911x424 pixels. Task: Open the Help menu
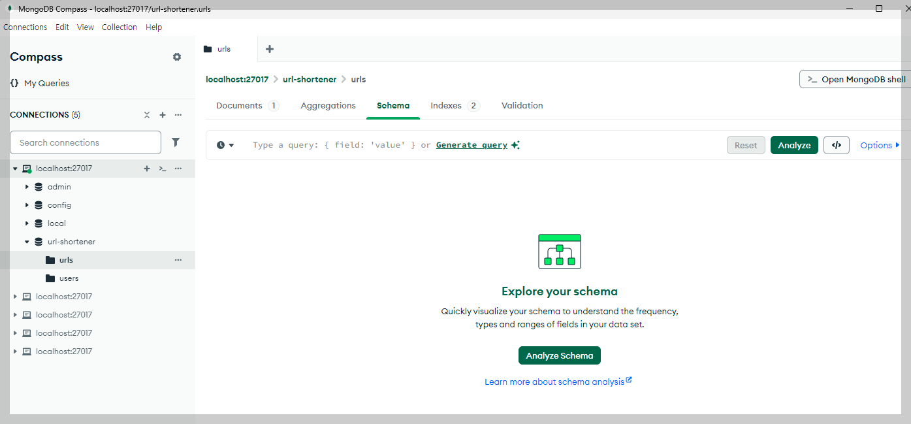click(154, 27)
